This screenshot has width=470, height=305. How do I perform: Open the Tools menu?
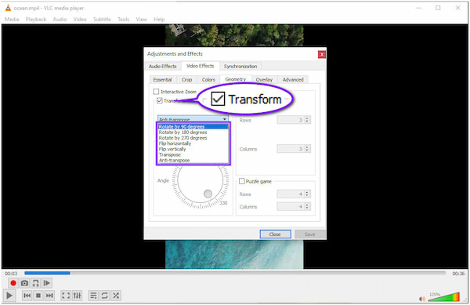click(123, 19)
